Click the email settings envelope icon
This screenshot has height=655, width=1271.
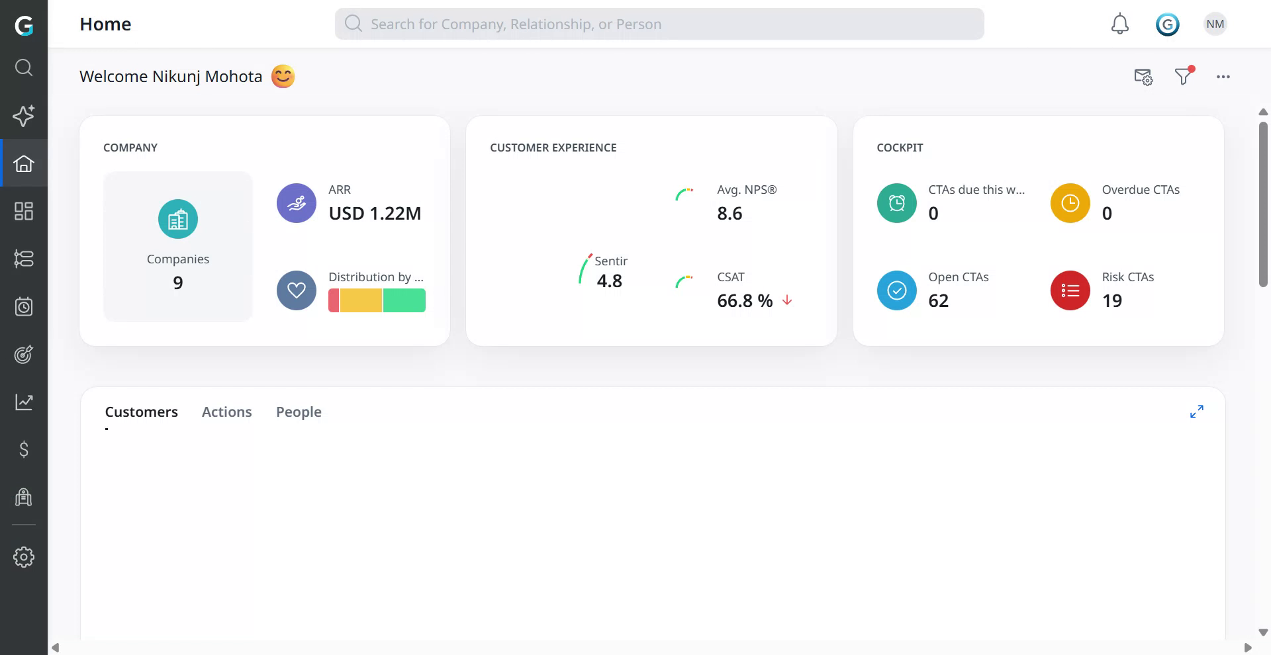(1143, 77)
